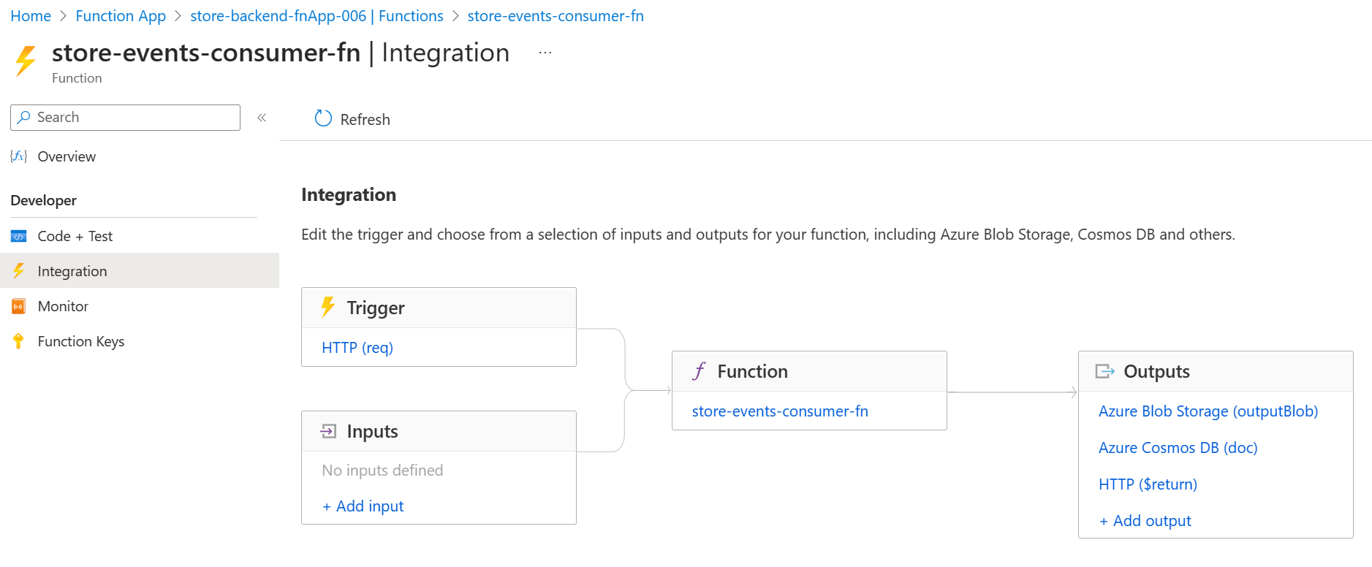This screenshot has height=567, width=1372.
Task: Click the Overview function icon in sidebar
Action: pos(19,156)
